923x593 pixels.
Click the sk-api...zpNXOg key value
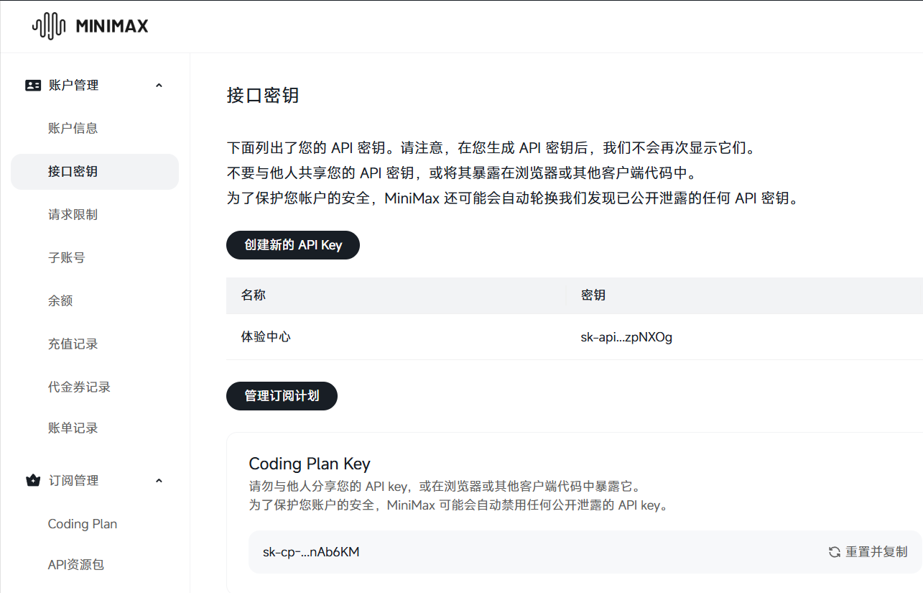(x=626, y=336)
